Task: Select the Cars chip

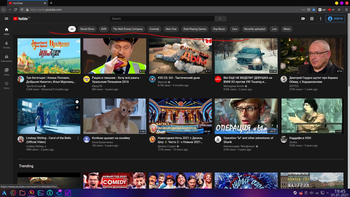Action: 235,29
